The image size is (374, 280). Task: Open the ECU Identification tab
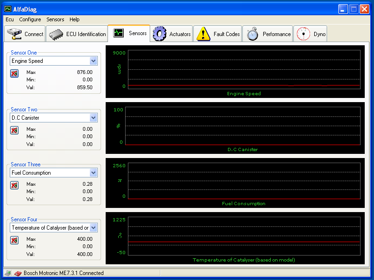pos(78,34)
